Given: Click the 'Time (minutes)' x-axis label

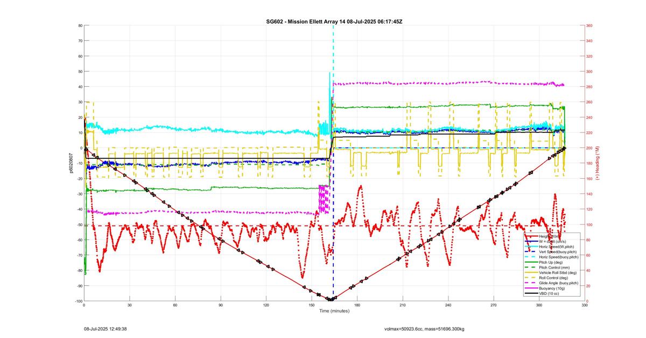Looking at the screenshot, I should click(x=334, y=311).
